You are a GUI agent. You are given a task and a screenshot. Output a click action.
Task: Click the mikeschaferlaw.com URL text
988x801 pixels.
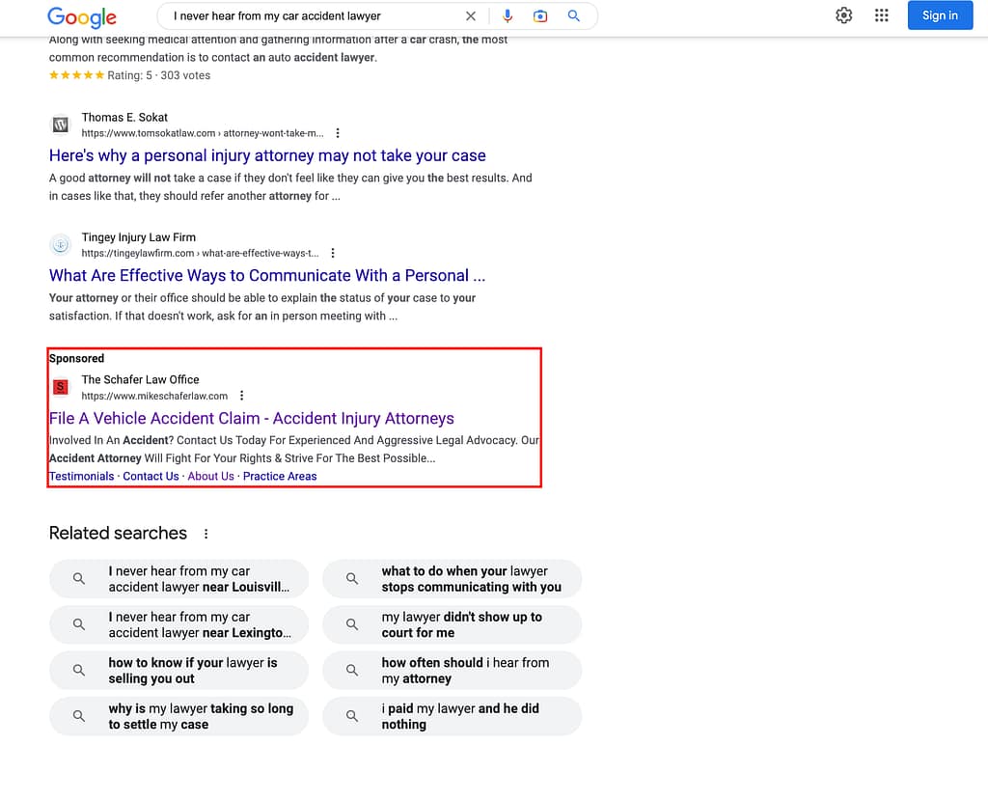coord(154,396)
